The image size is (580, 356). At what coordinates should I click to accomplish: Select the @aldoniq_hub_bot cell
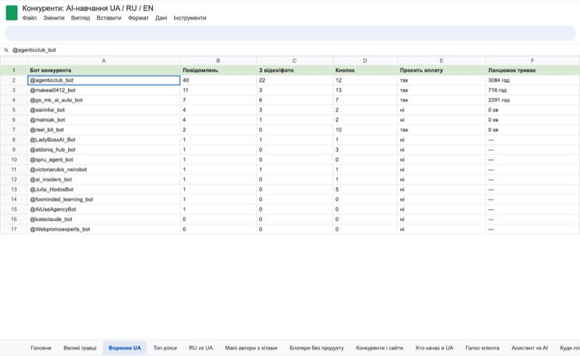point(104,149)
